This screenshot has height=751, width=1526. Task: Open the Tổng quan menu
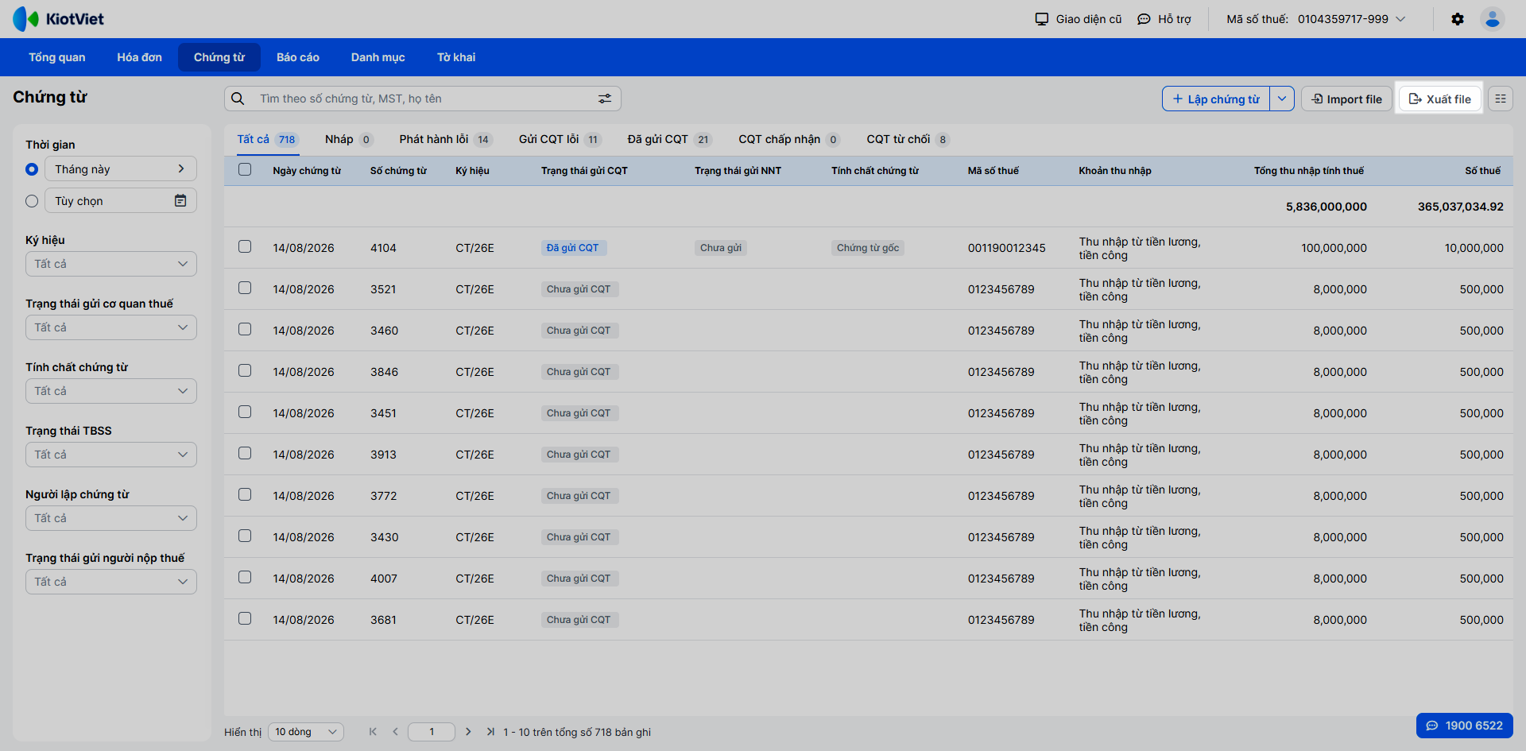tap(57, 57)
